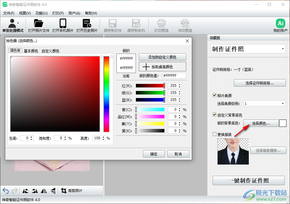Flip photo horizontally icon
Image resolution: width=290 pixels, height=204 pixels.
click(x=44, y=190)
